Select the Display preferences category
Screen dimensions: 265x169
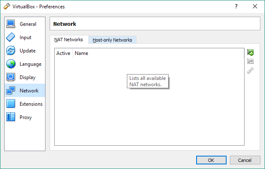[25, 77]
